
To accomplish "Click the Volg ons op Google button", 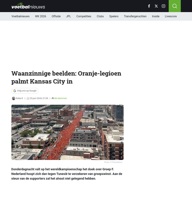I will [x=25, y=91].
